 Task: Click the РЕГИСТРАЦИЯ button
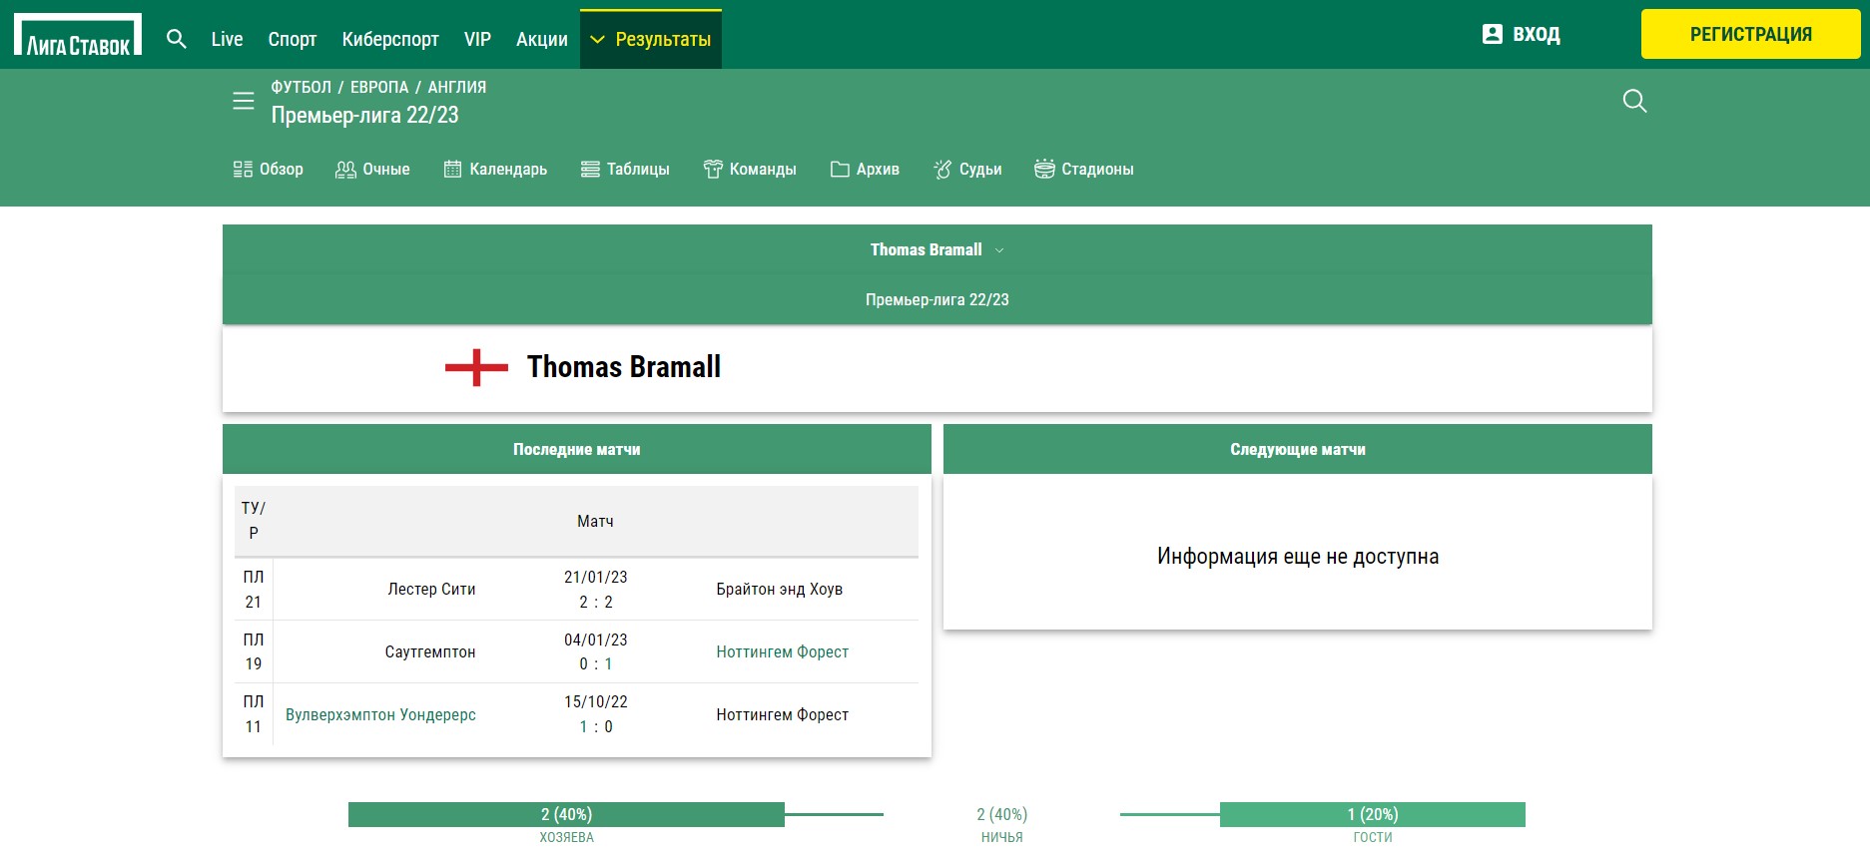(x=1751, y=34)
